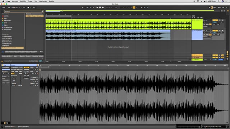Image resolution: width=230 pixels, height=129 pixels.
Task: Select the Max for Live category
Action: pyautogui.click(x=8, y=43)
